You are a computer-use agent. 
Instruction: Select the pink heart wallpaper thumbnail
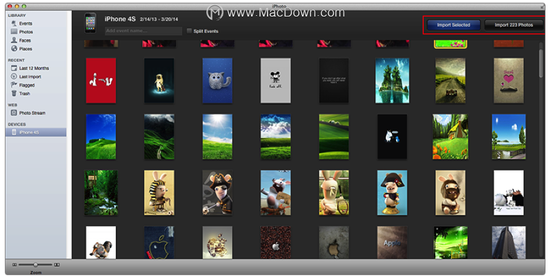coord(509,81)
